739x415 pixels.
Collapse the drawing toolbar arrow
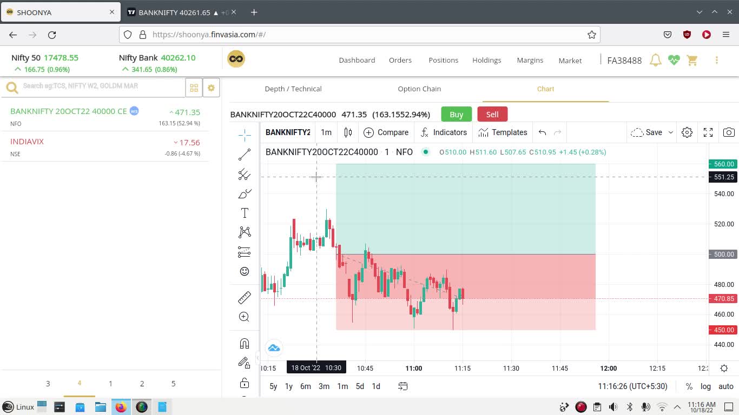pyautogui.click(x=258, y=358)
